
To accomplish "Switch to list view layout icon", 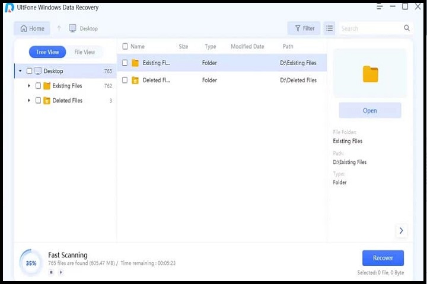I will (x=329, y=28).
